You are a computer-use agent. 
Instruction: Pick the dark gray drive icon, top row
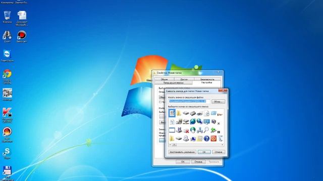[193, 113]
